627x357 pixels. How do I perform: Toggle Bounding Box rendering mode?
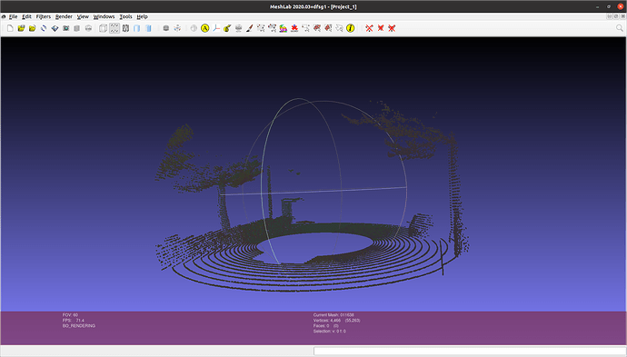(x=104, y=28)
